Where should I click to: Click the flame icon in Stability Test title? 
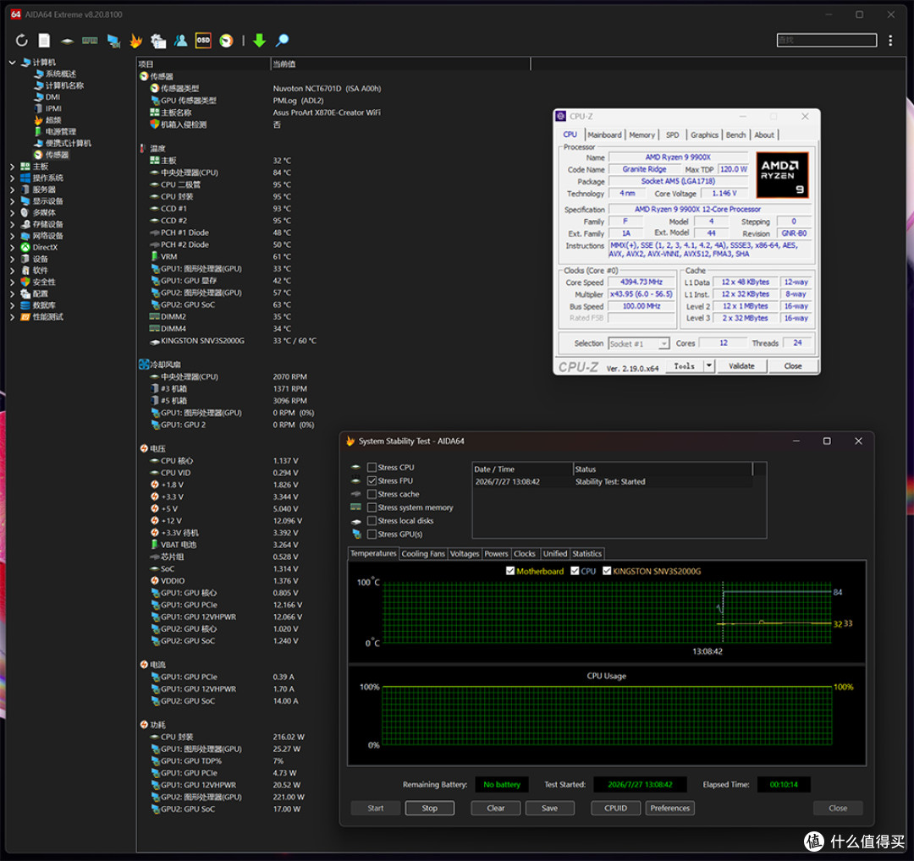[350, 441]
